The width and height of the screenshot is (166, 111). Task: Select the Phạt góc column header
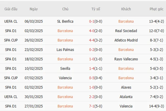click(x=156, y=9)
